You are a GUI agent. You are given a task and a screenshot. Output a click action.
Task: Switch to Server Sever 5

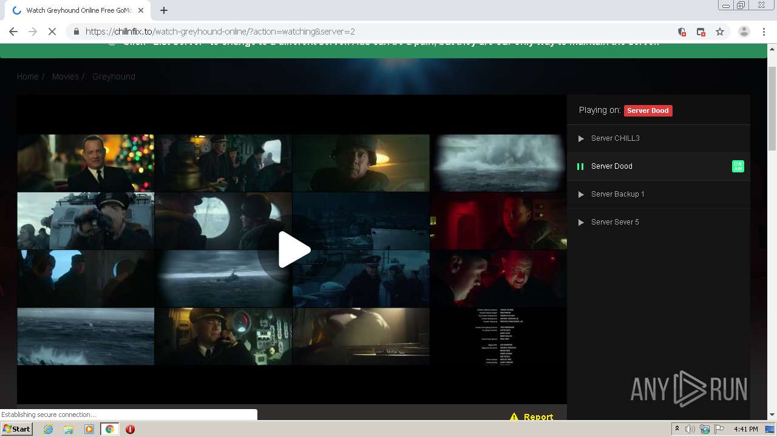click(658, 222)
